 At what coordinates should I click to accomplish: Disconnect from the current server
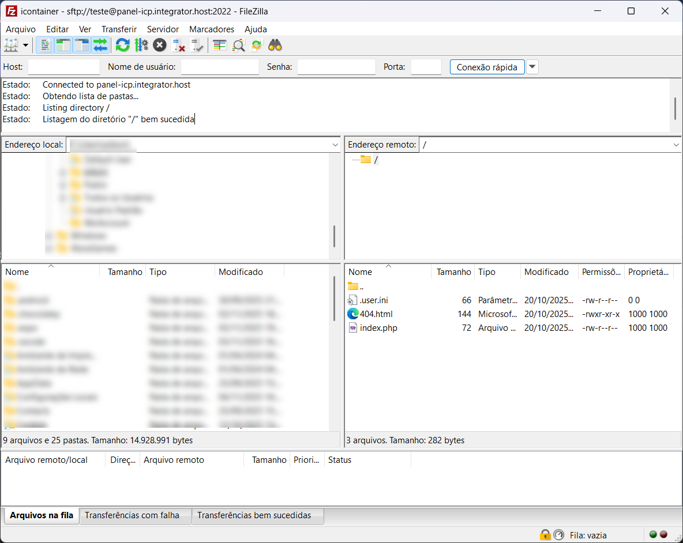point(179,45)
